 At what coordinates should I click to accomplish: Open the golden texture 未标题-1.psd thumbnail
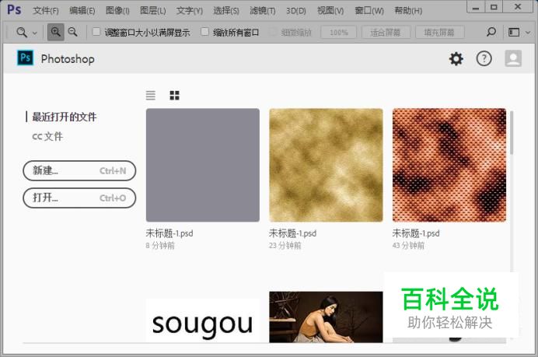(x=326, y=165)
